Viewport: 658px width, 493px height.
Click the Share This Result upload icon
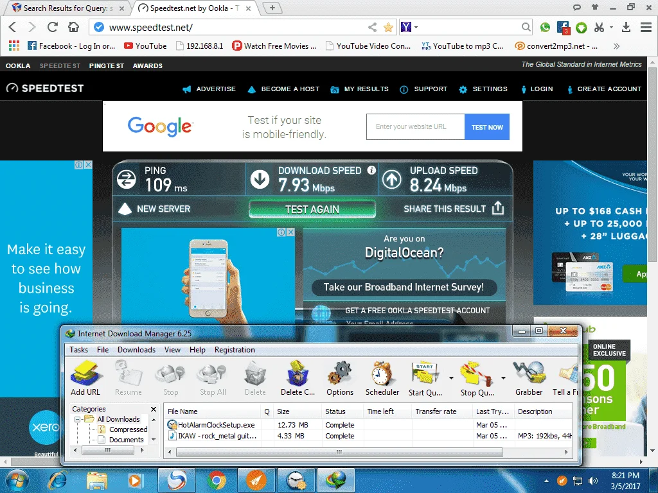[498, 208]
